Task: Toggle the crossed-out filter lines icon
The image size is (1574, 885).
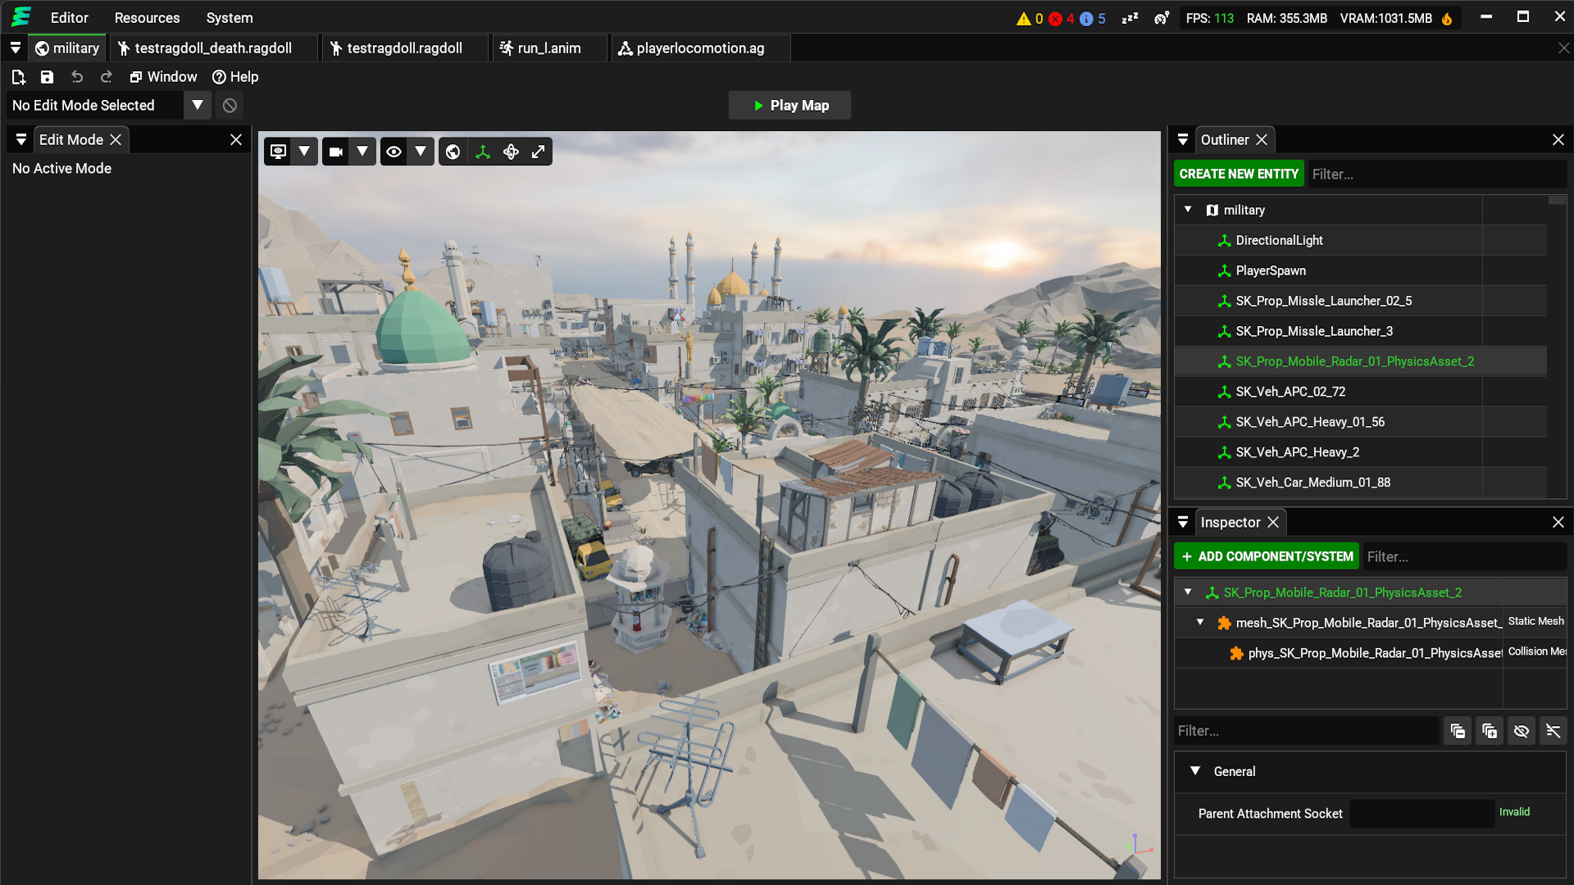Action: (1554, 731)
